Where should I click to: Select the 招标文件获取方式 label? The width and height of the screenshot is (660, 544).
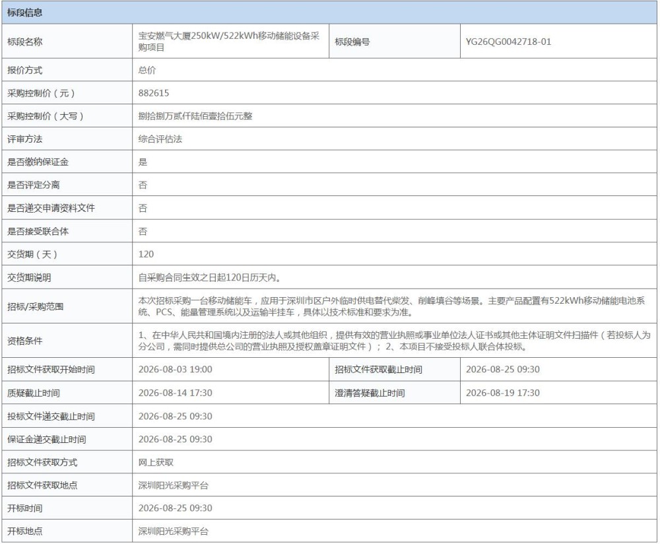tap(42, 462)
